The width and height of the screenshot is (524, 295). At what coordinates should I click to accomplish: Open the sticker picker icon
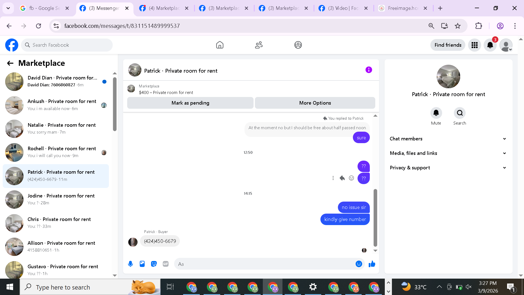154,264
